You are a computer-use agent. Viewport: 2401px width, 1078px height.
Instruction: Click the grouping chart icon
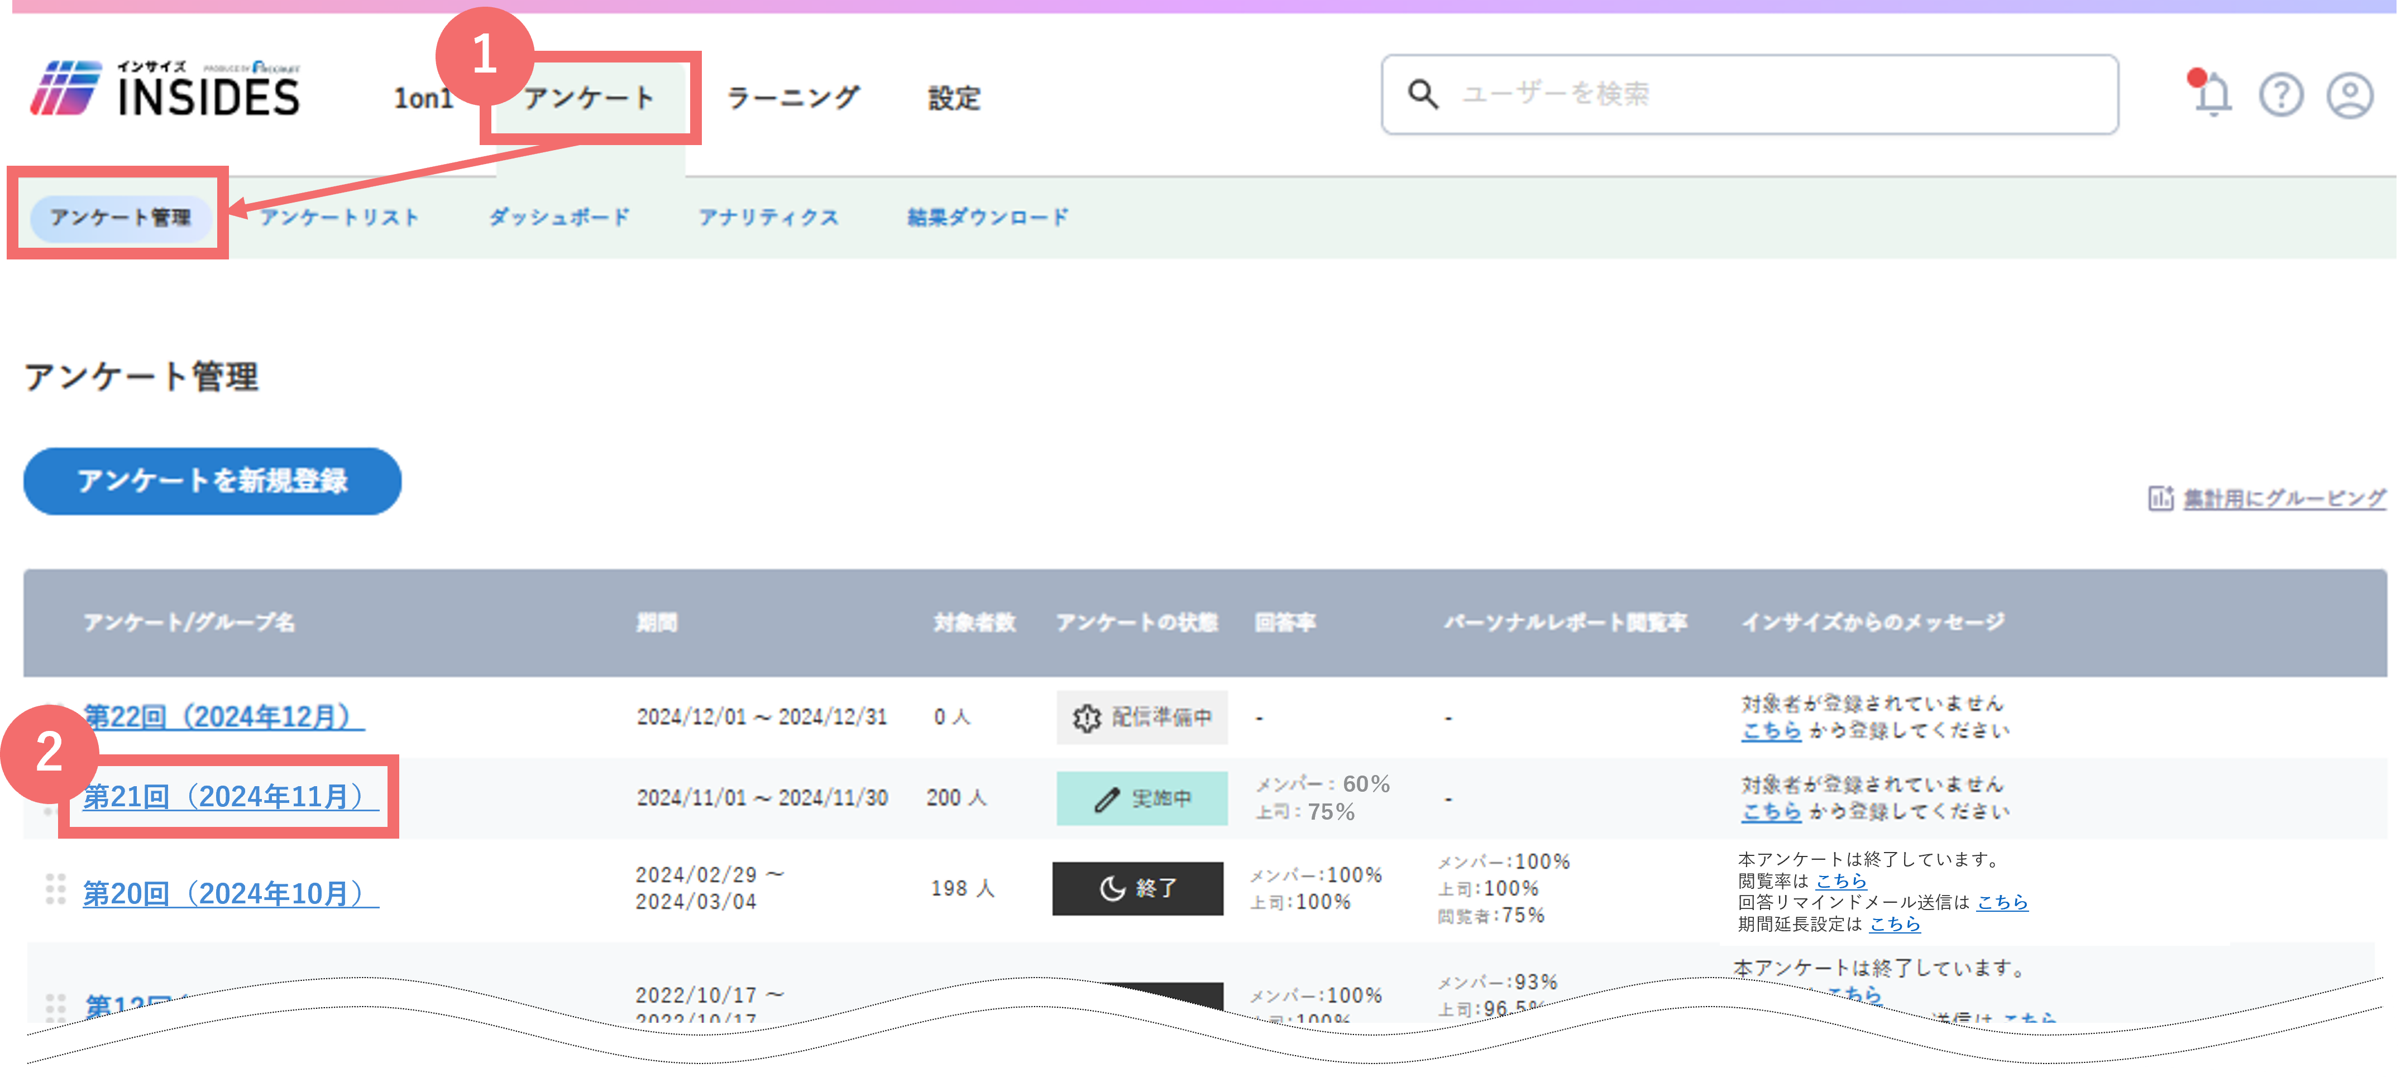[2160, 498]
